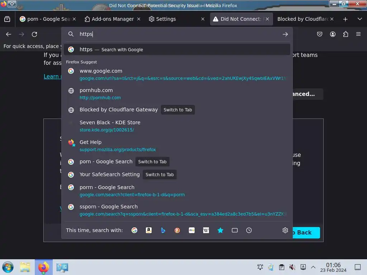
Task: Open the application hamburger menu
Action: [x=358, y=34]
